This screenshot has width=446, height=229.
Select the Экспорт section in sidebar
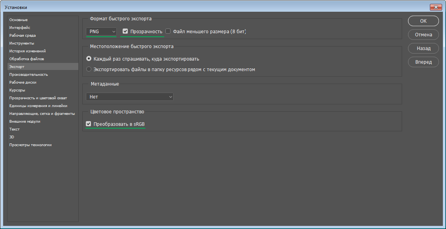[x=43, y=67]
